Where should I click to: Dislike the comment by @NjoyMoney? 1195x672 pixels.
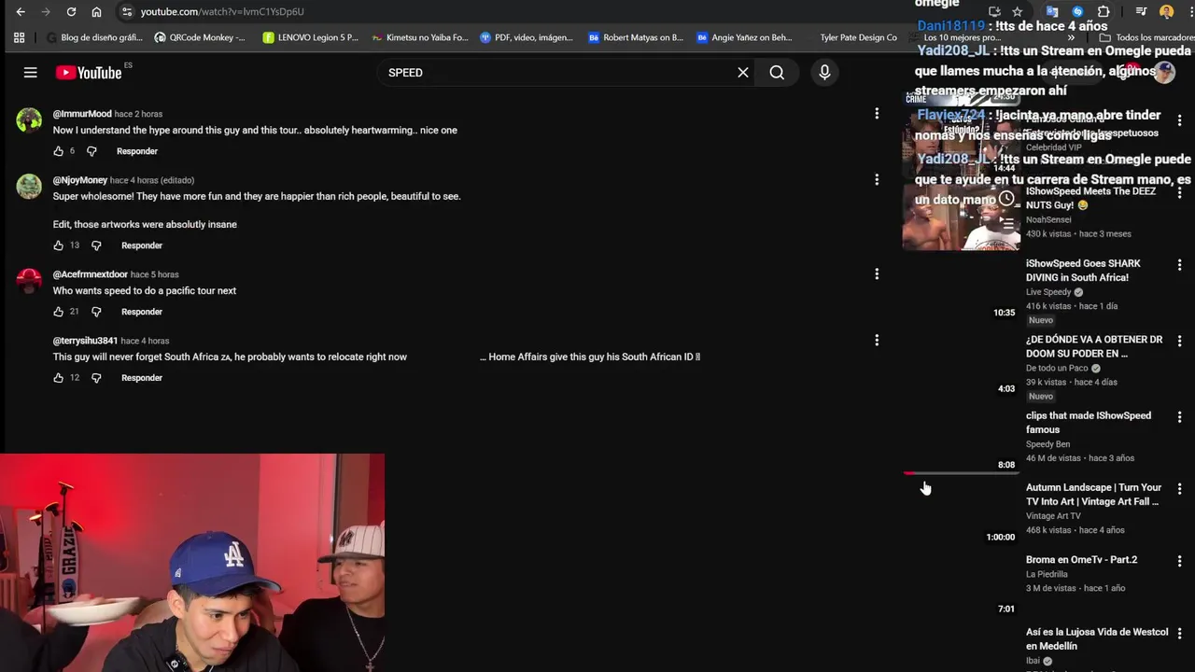pos(96,245)
